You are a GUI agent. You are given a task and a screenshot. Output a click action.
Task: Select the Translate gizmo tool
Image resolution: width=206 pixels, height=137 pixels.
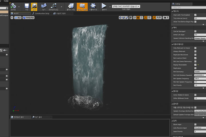coord(120,18)
